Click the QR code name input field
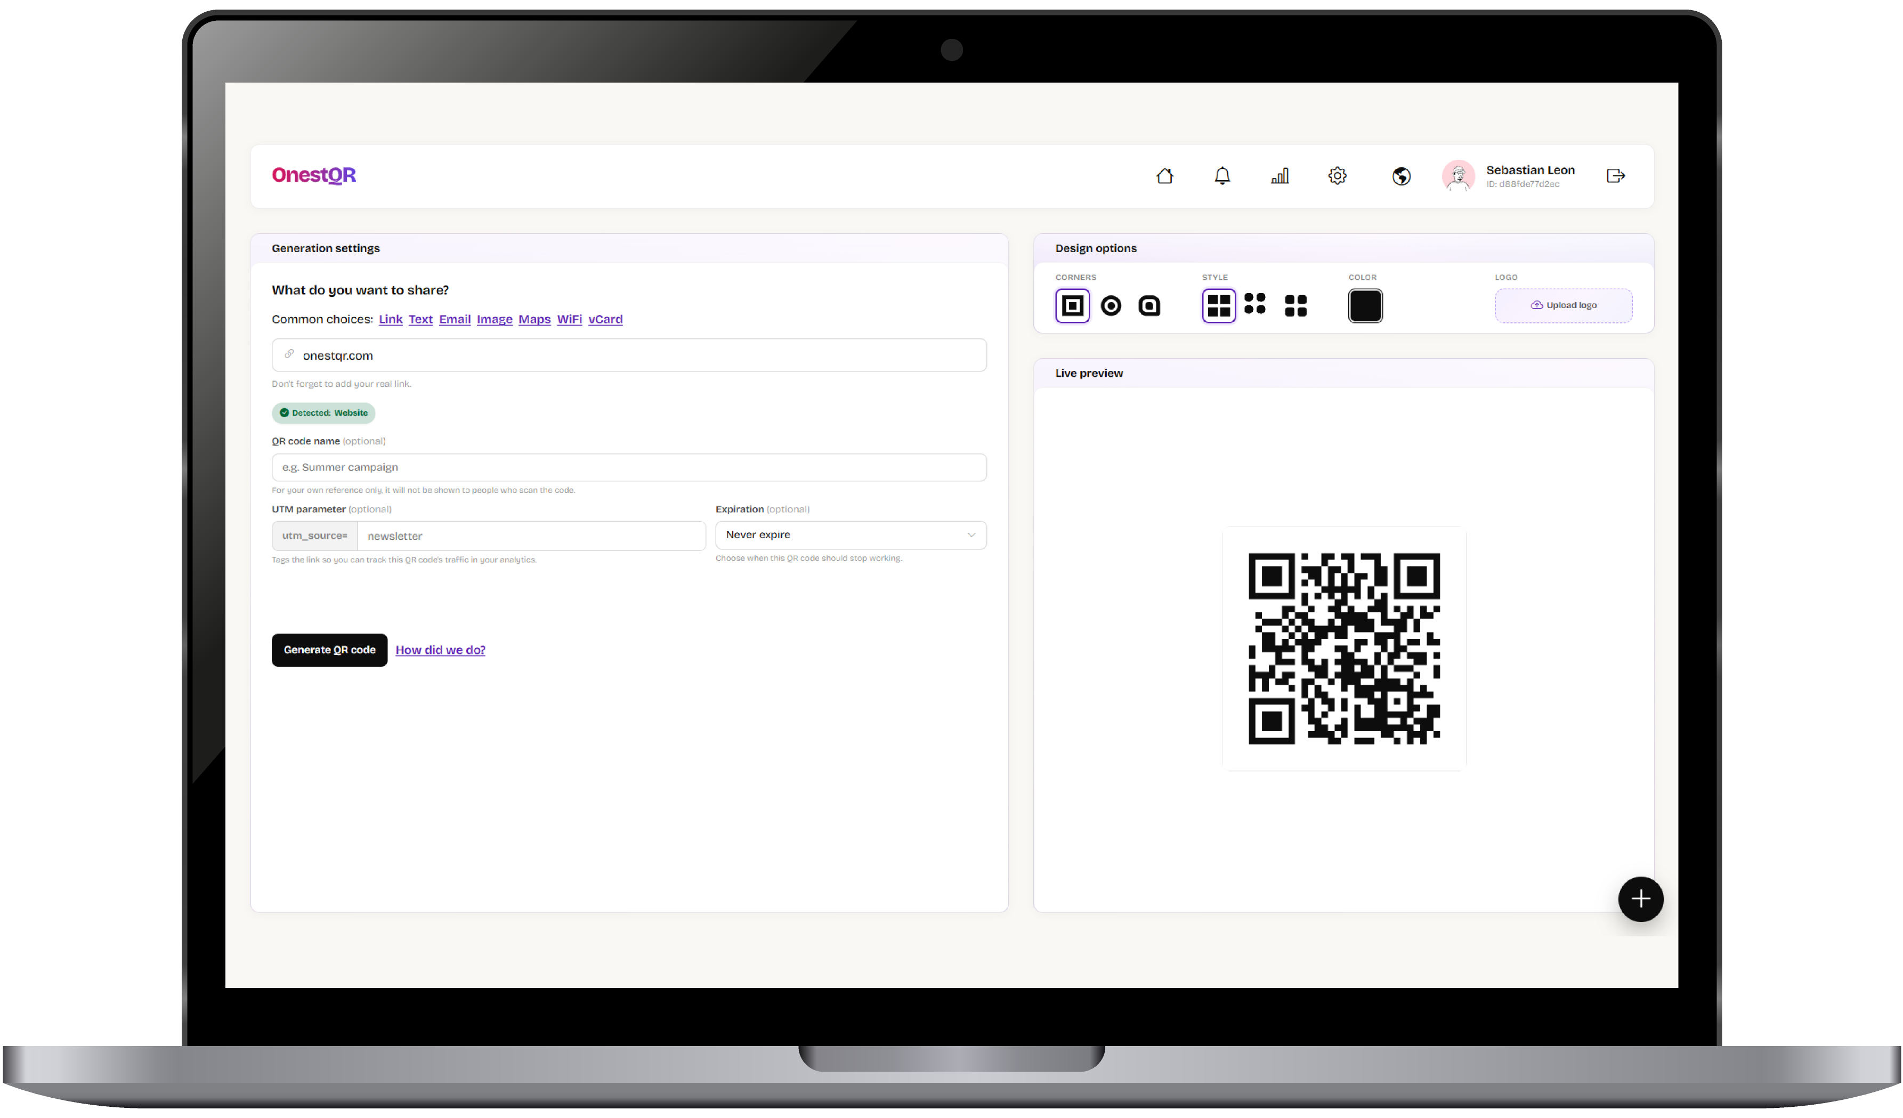1903x1118 pixels. 629,467
